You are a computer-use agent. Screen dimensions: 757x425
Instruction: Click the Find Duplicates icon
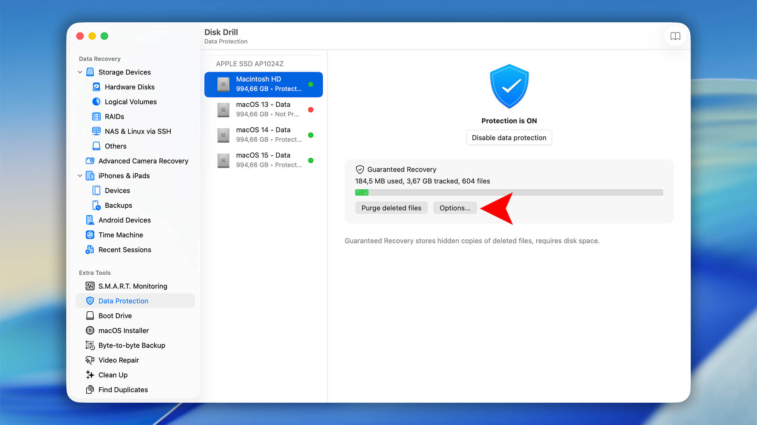tap(90, 389)
